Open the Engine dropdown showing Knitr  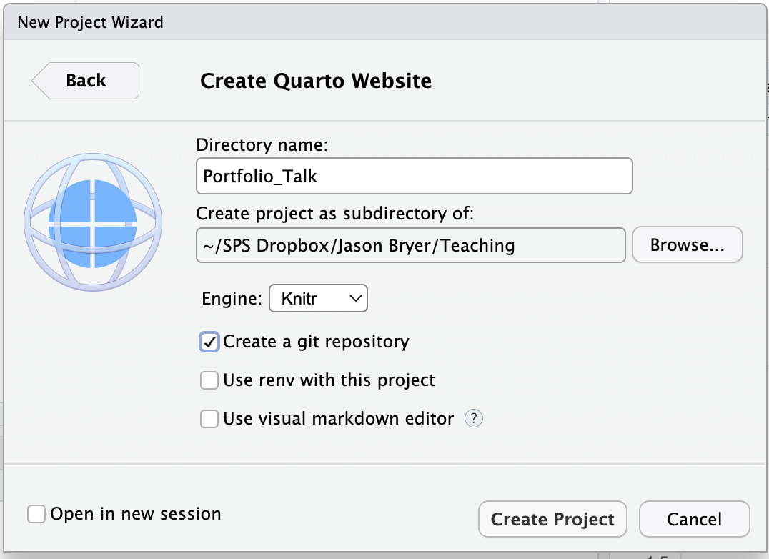[318, 299]
